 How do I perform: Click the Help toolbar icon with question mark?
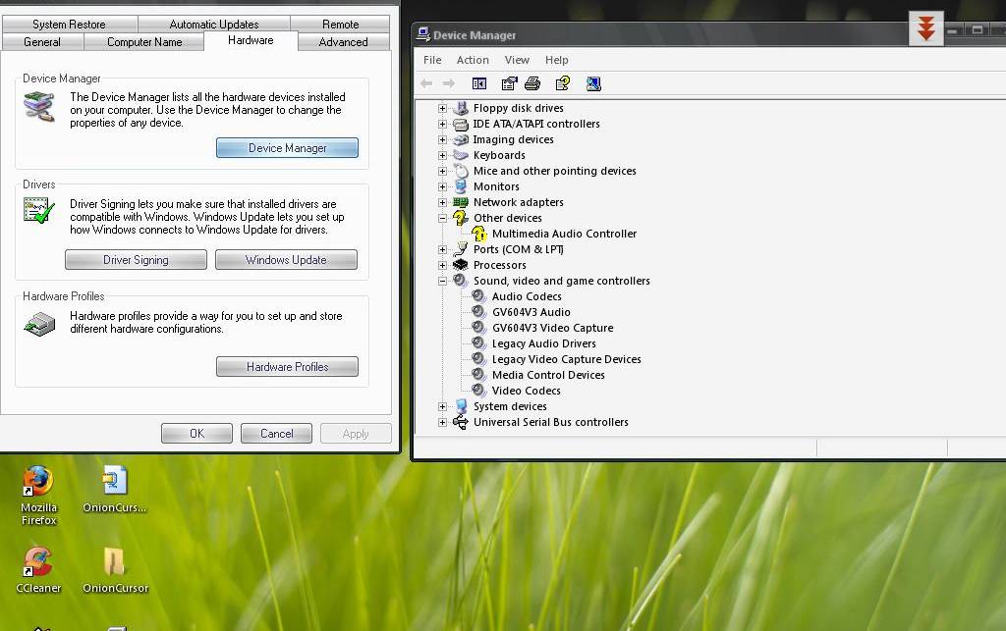tap(563, 83)
